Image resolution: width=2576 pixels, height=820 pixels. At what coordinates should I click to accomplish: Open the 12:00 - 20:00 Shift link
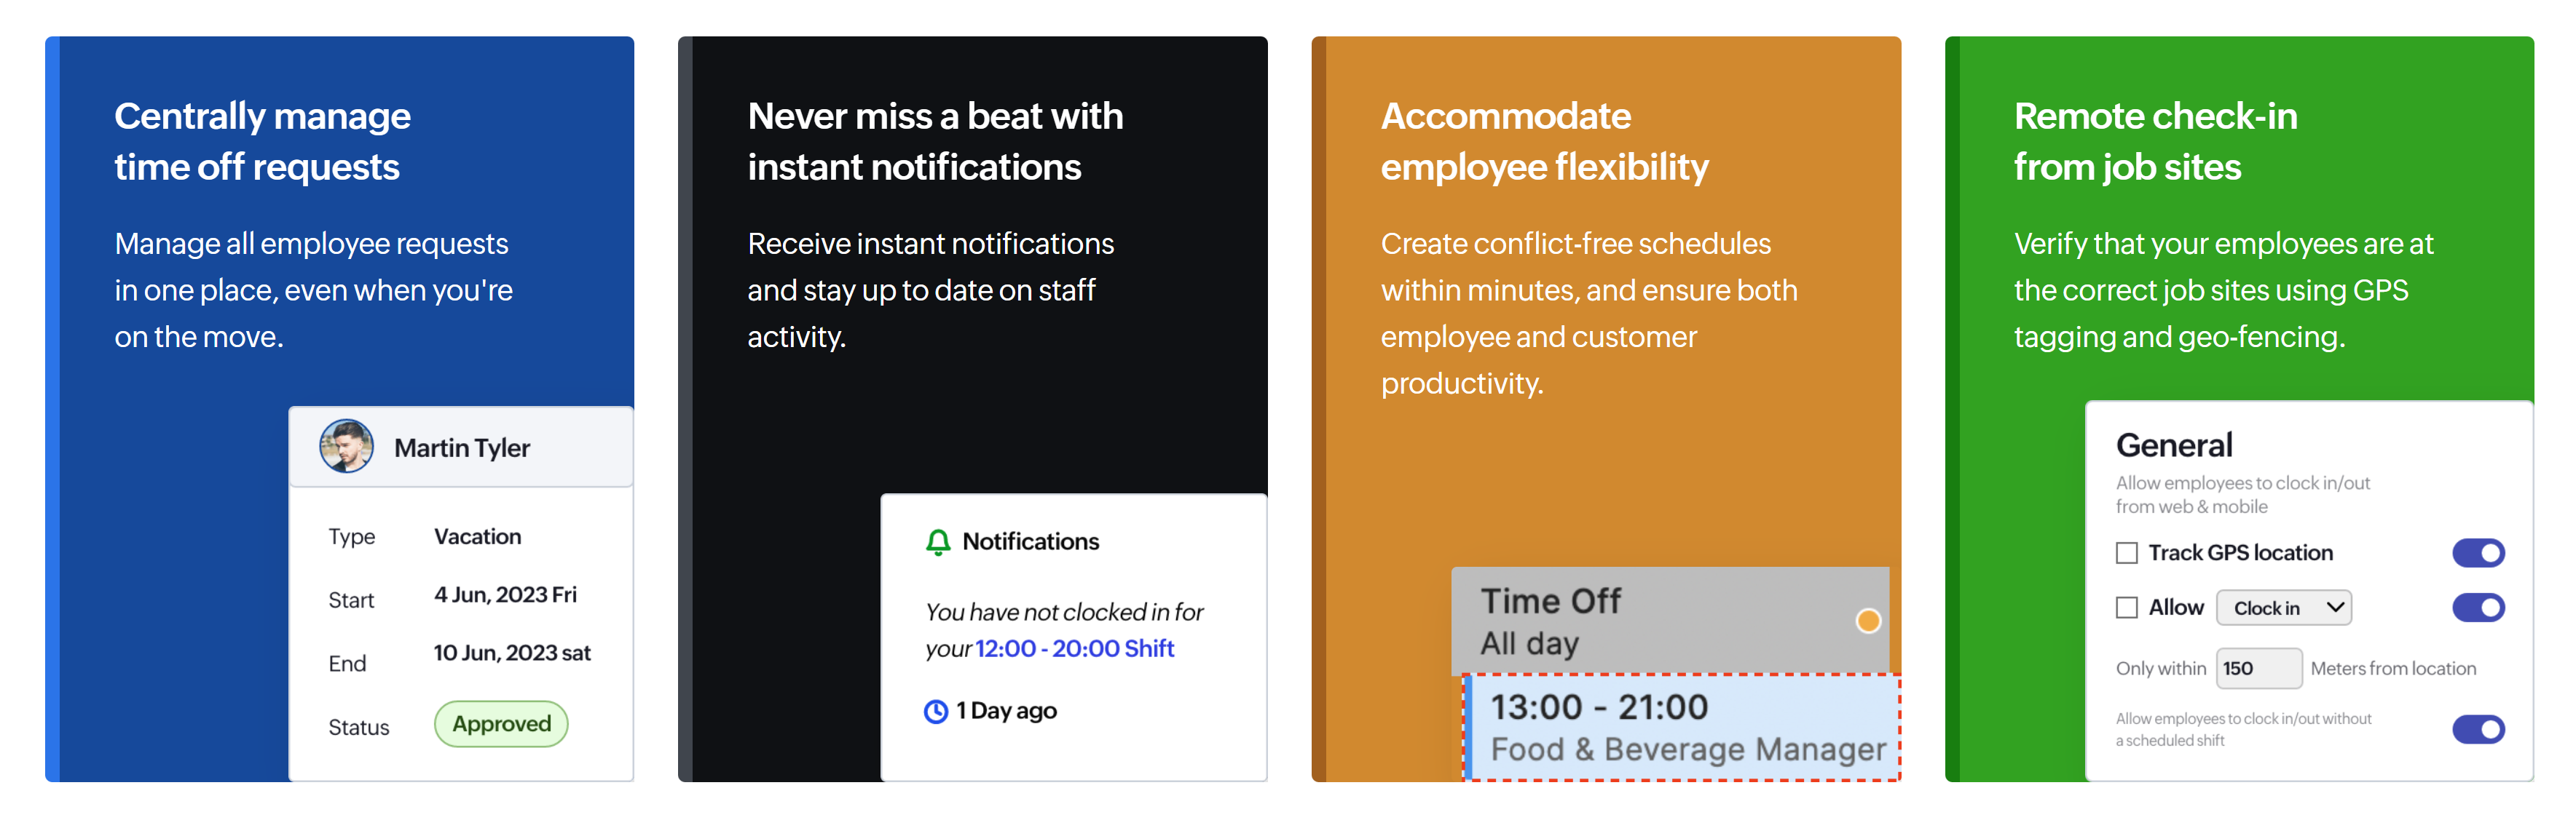1074,648
